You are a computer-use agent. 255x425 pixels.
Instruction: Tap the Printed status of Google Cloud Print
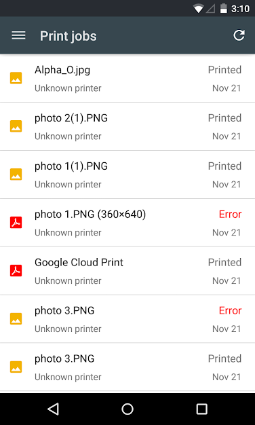click(224, 262)
